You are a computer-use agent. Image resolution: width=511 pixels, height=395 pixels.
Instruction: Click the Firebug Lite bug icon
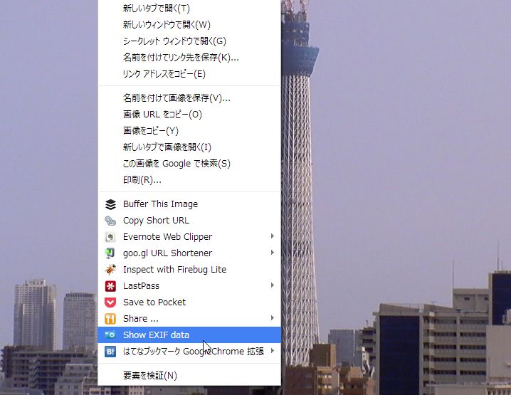[x=110, y=270]
